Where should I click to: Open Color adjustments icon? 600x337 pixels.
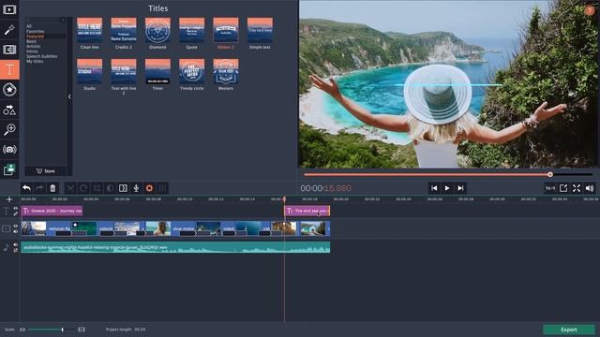(x=110, y=188)
